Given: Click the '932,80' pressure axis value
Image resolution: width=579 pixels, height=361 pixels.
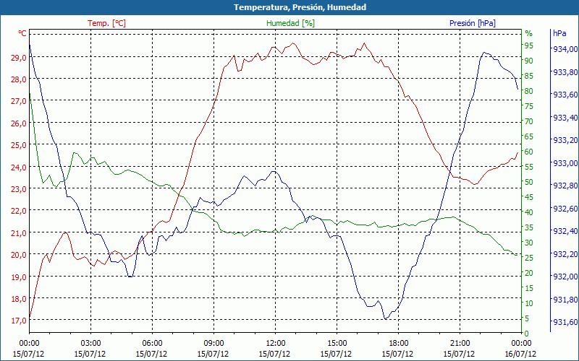Looking at the screenshot, I should (x=565, y=186).
